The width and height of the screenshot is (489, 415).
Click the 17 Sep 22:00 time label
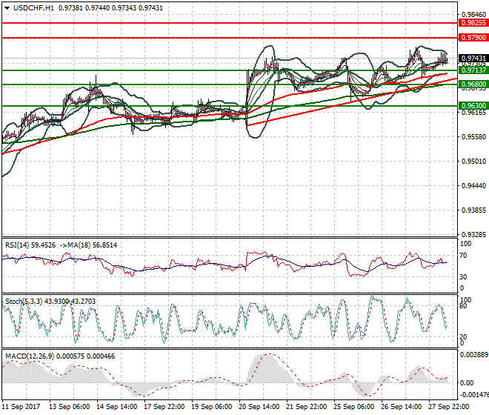pos(164,407)
